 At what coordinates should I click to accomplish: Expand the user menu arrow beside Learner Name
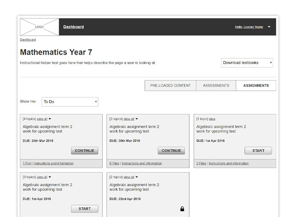point(269,27)
